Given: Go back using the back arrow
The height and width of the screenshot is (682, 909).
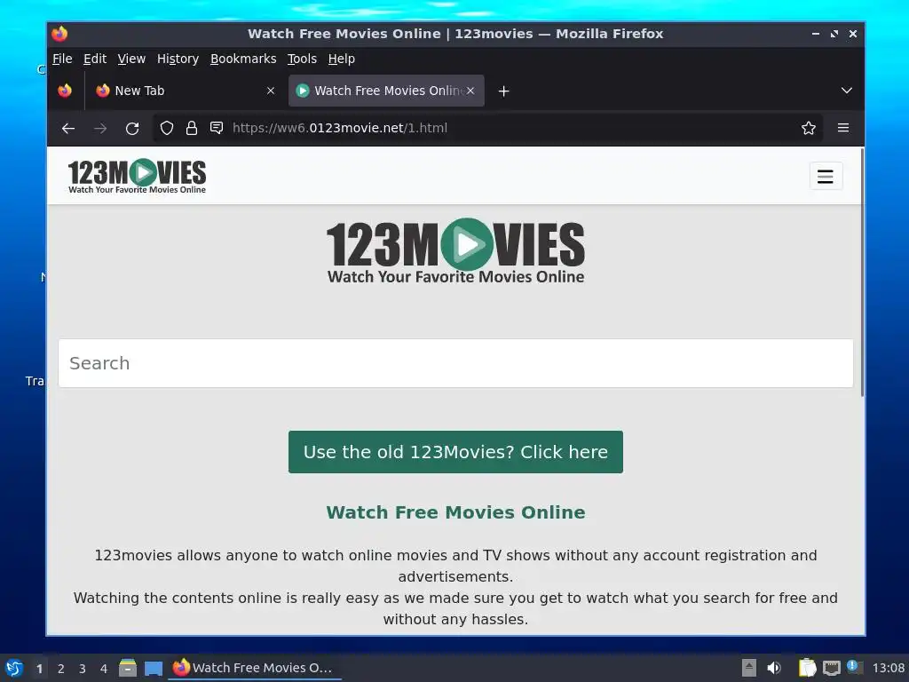Looking at the screenshot, I should pyautogui.click(x=68, y=128).
